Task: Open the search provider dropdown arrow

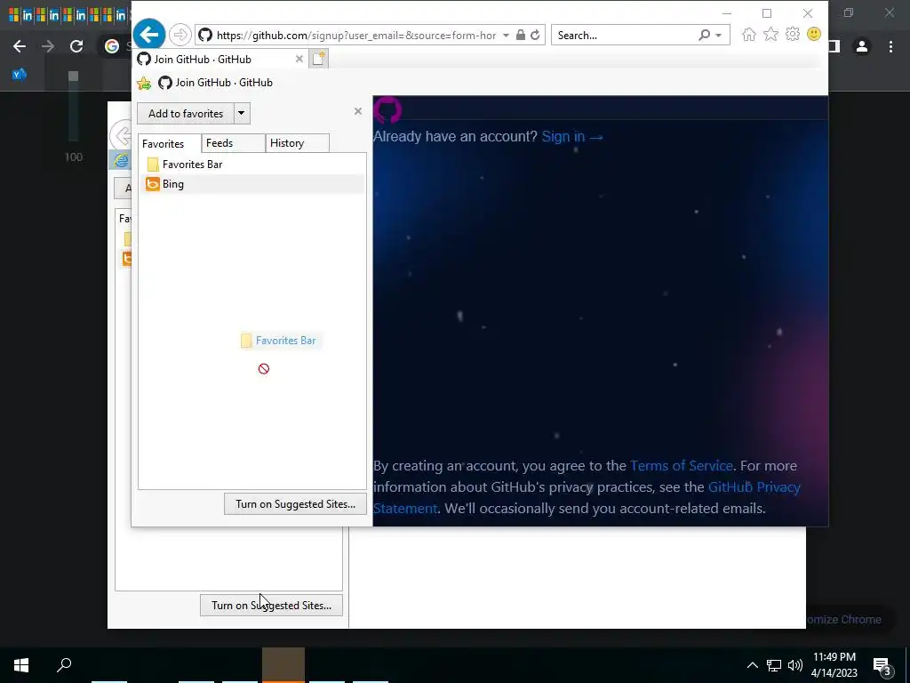Action: 718,36
